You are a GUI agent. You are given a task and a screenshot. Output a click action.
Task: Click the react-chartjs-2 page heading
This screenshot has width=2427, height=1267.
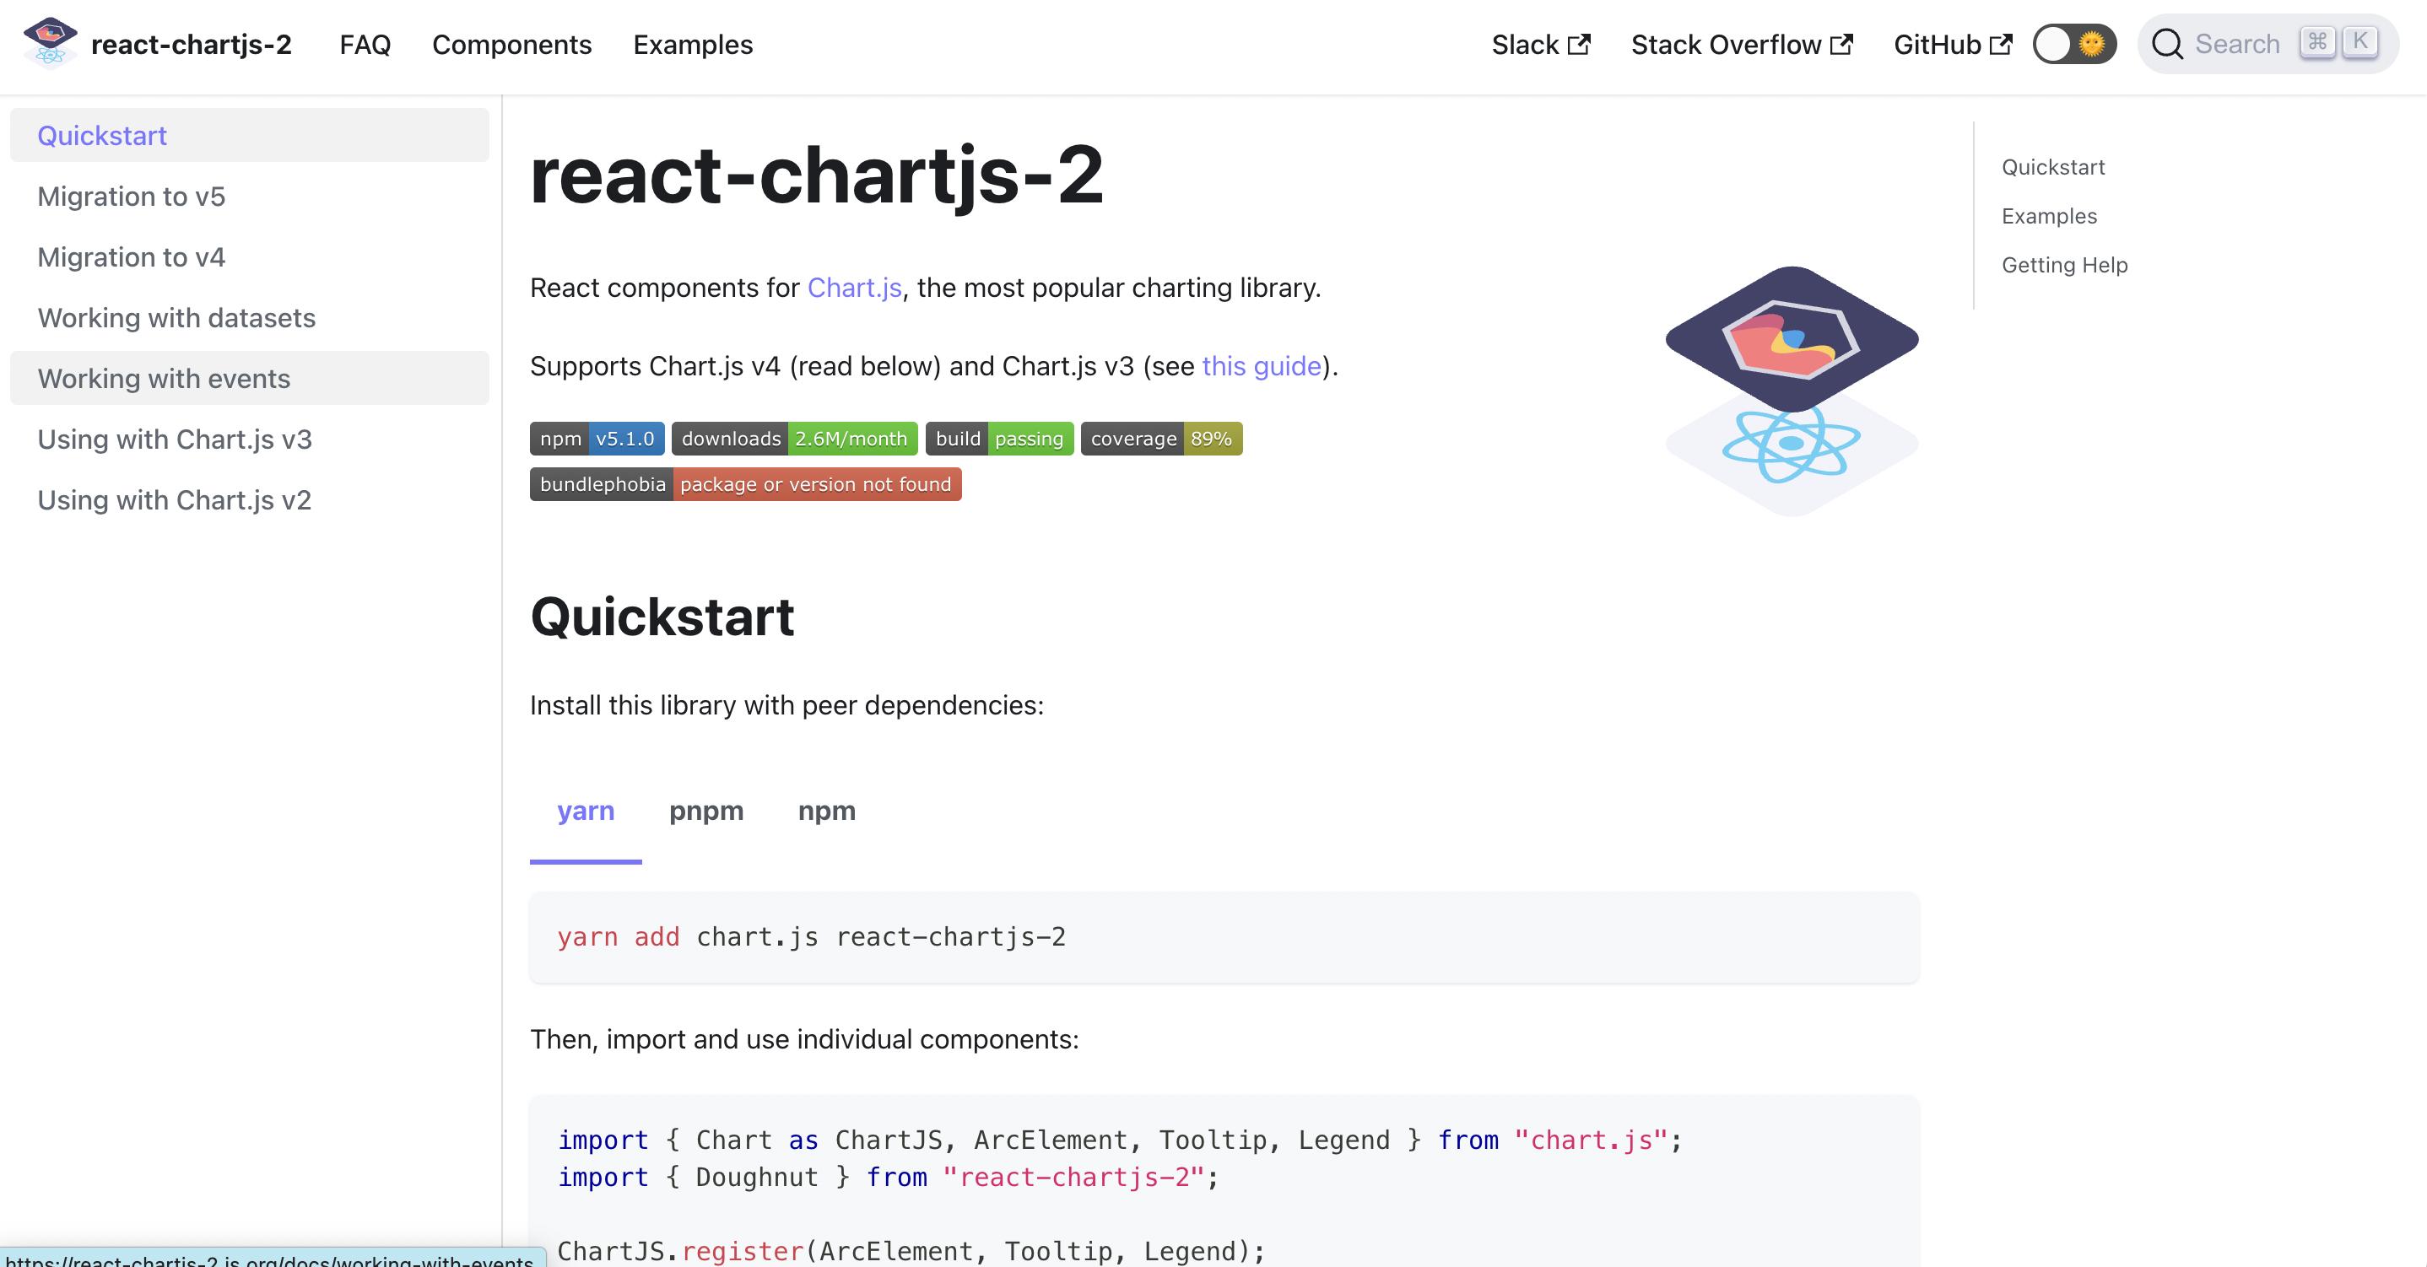coord(816,175)
